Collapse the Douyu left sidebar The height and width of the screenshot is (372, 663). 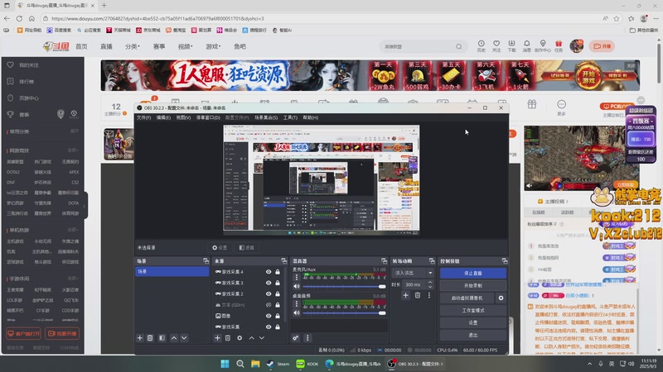(85, 206)
